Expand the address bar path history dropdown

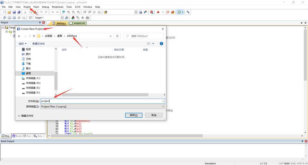[111, 36]
